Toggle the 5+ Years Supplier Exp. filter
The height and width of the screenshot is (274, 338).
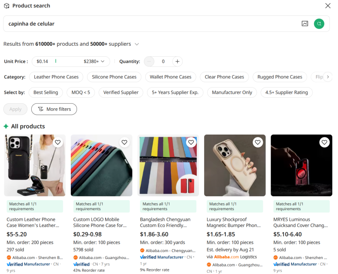(x=175, y=92)
